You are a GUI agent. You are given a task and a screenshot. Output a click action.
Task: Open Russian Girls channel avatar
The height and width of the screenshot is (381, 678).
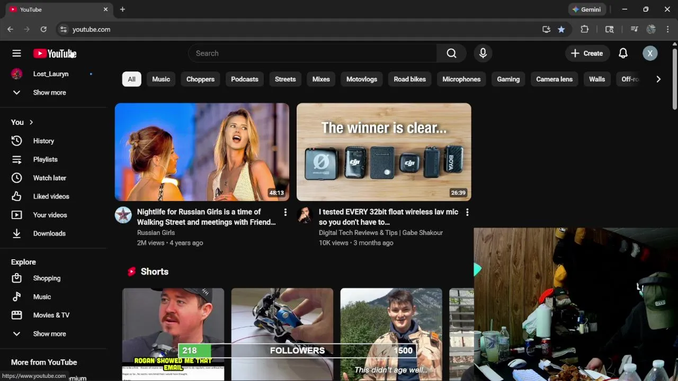point(123,215)
